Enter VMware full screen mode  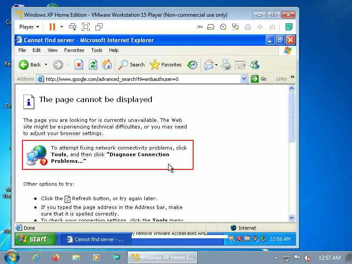(86, 27)
